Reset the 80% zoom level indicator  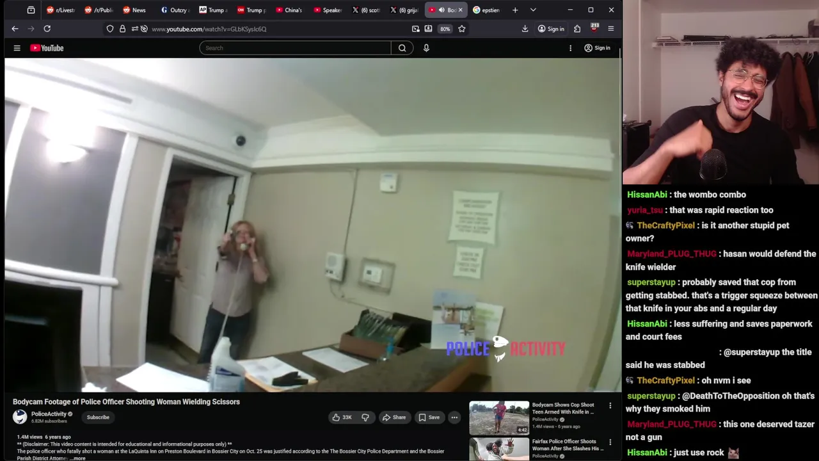click(x=445, y=29)
